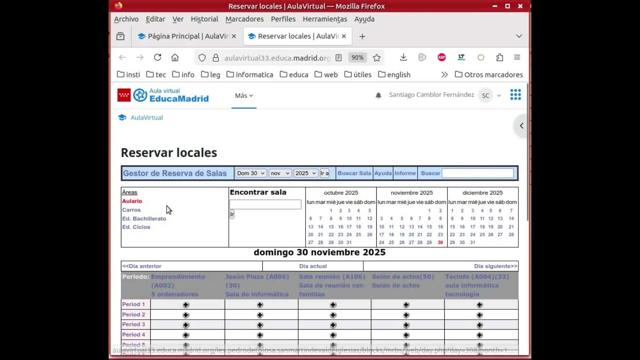Toggle reader view icon in address bar

tap(339, 58)
